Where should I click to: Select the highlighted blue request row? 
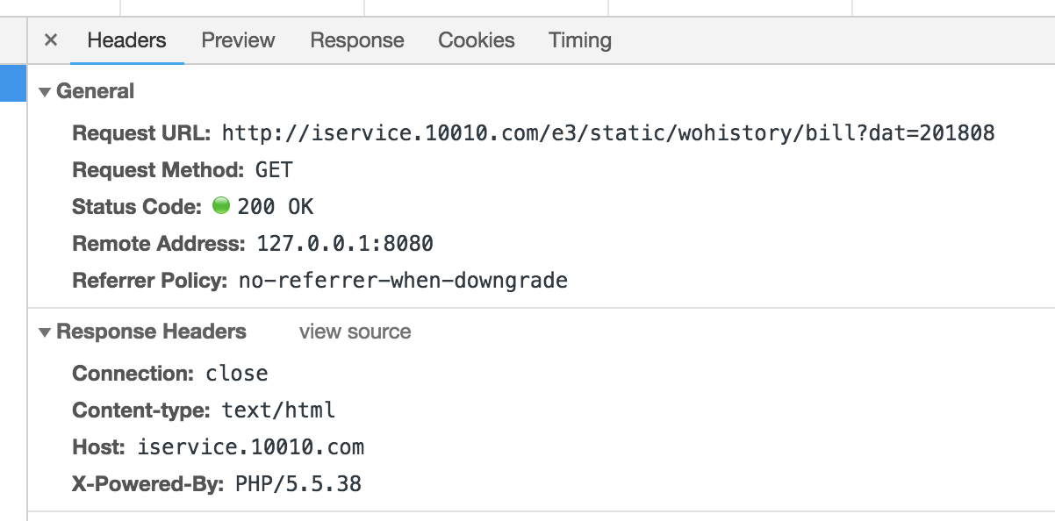[x=13, y=83]
